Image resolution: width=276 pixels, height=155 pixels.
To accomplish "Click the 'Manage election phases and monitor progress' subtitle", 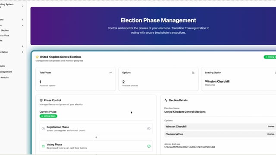I will [x=60, y=61].
